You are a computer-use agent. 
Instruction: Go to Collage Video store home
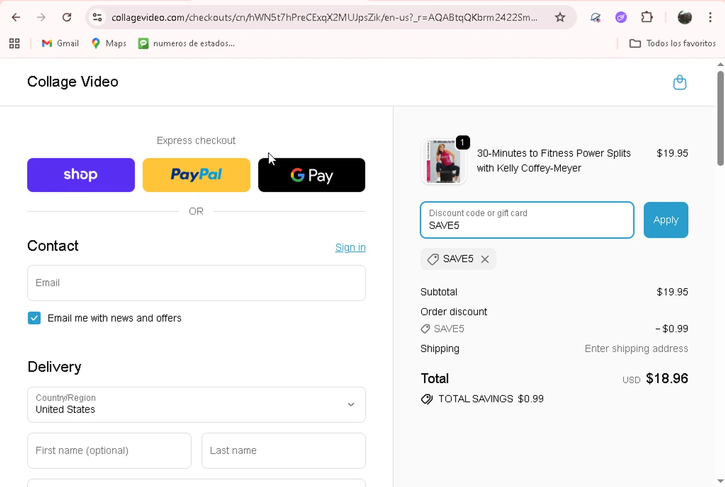click(72, 82)
